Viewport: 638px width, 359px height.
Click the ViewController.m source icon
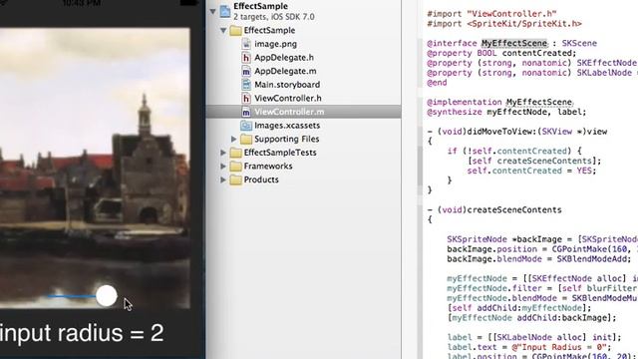[x=246, y=112]
